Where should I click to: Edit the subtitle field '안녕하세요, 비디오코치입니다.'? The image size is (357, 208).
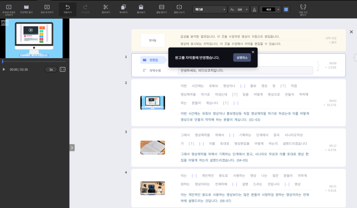click(246, 71)
